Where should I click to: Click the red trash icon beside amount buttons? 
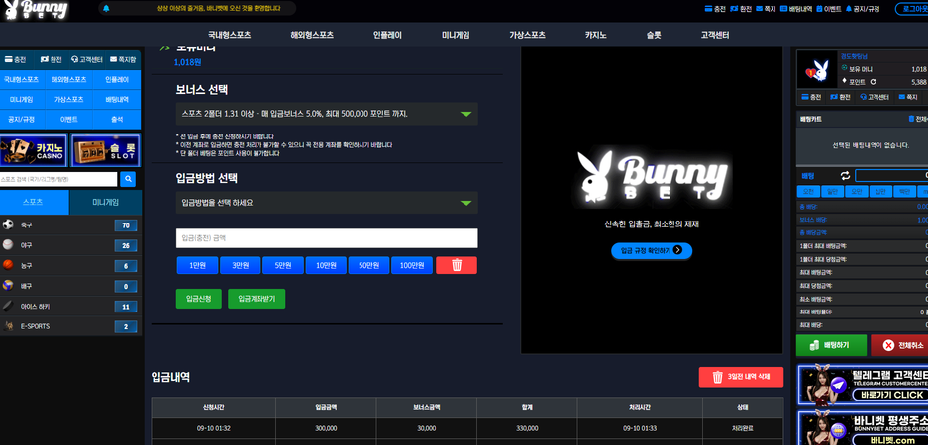click(x=456, y=265)
